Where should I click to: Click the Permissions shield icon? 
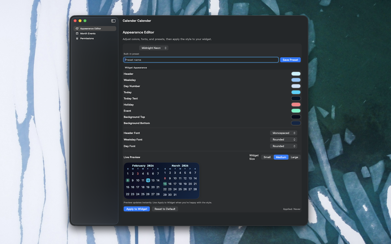(77, 38)
